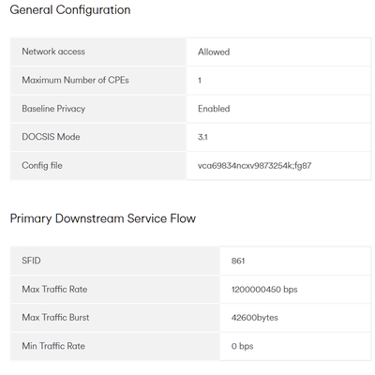The height and width of the screenshot is (375, 375).
Task: Select the DOCSIS Mode label
Action: pyautogui.click(x=51, y=137)
